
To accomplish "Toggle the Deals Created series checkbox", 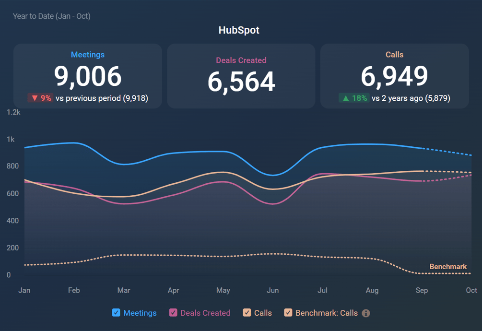I will pyautogui.click(x=173, y=313).
